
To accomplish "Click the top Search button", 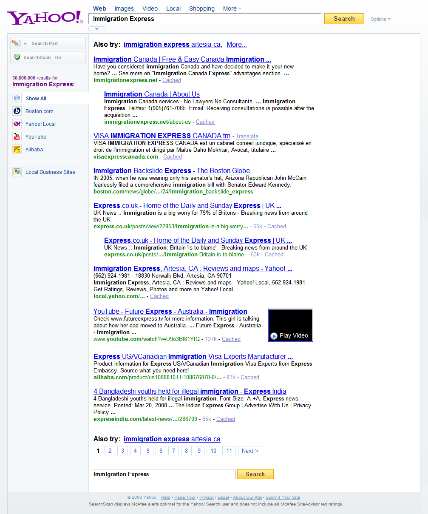I will point(344,19).
